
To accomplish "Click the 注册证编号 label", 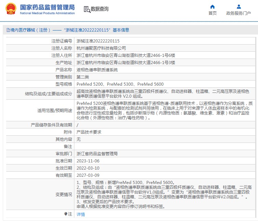I will pos(62,41).
